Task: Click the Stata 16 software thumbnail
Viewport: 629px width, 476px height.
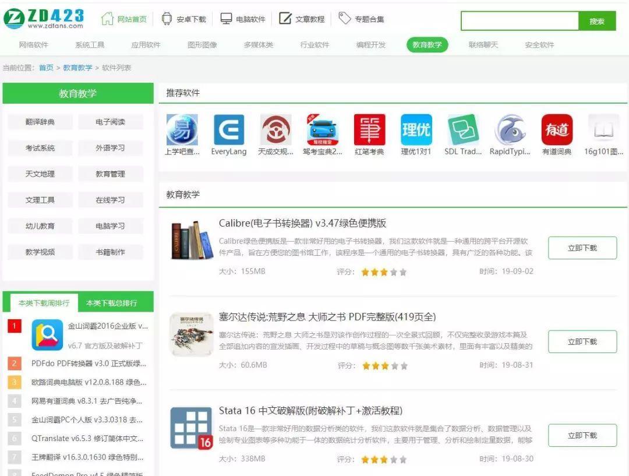Action: [x=191, y=428]
